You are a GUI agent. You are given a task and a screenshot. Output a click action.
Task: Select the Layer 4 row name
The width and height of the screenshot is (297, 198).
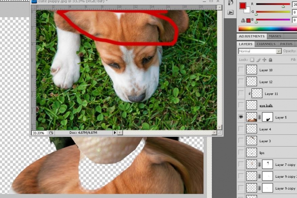tap(265, 129)
